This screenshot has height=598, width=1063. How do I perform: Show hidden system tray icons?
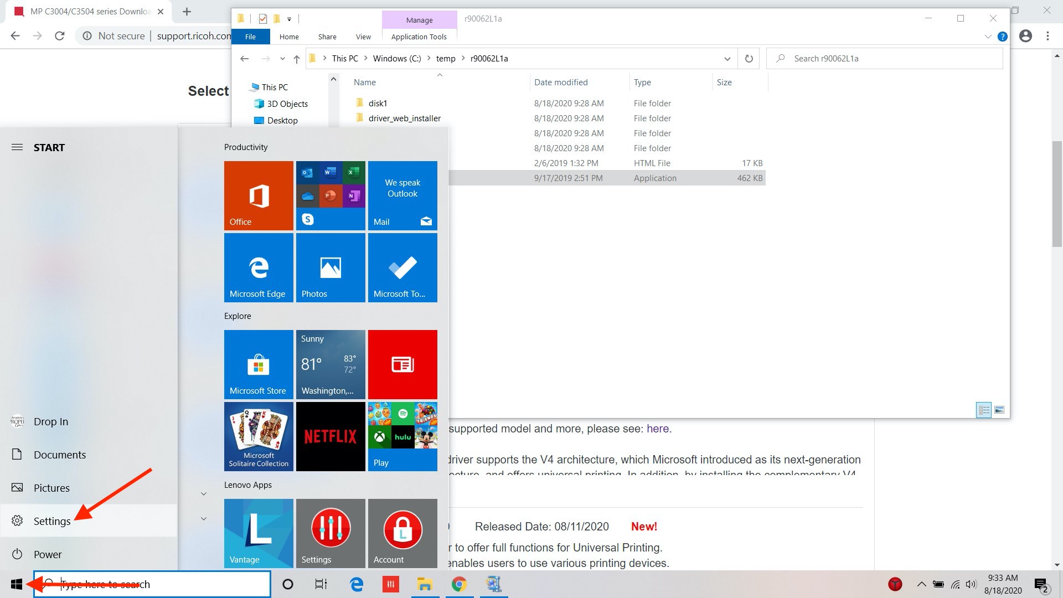(921, 584)
